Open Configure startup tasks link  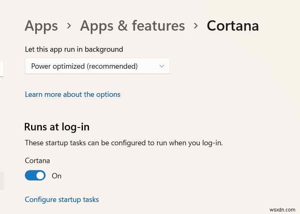click(62, 200)
